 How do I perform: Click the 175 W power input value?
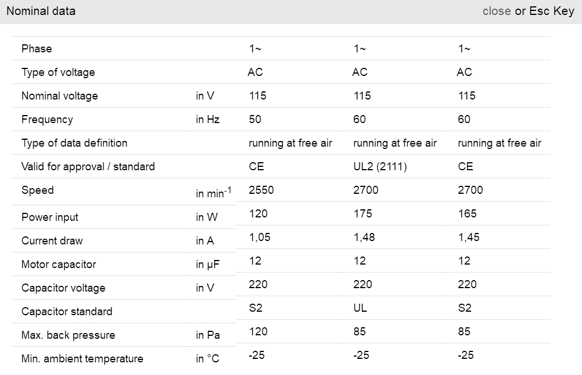pos(363,214)
